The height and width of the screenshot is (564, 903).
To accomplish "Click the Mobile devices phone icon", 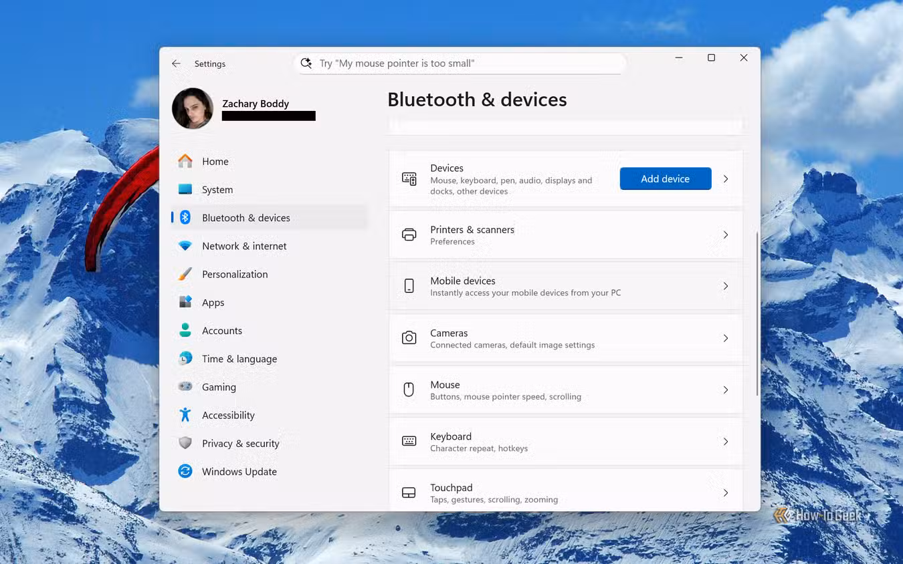I will click(x=409, y=286).
